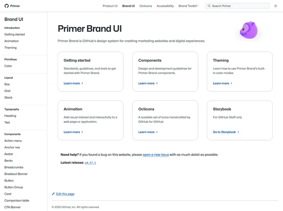
Task: Switch to the Product UI section
Action: point(110,6)
